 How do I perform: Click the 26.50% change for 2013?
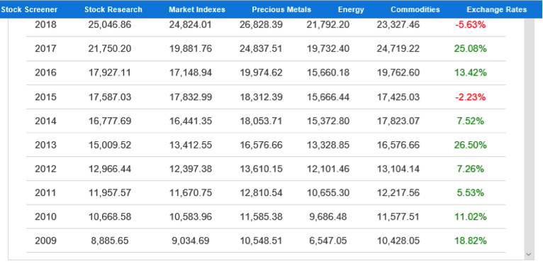pos(470,145)
